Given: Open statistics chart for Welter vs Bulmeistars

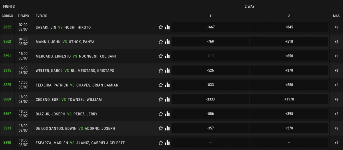Looking at the screenshot, I should pyautogui.click(x=167, y=71).
